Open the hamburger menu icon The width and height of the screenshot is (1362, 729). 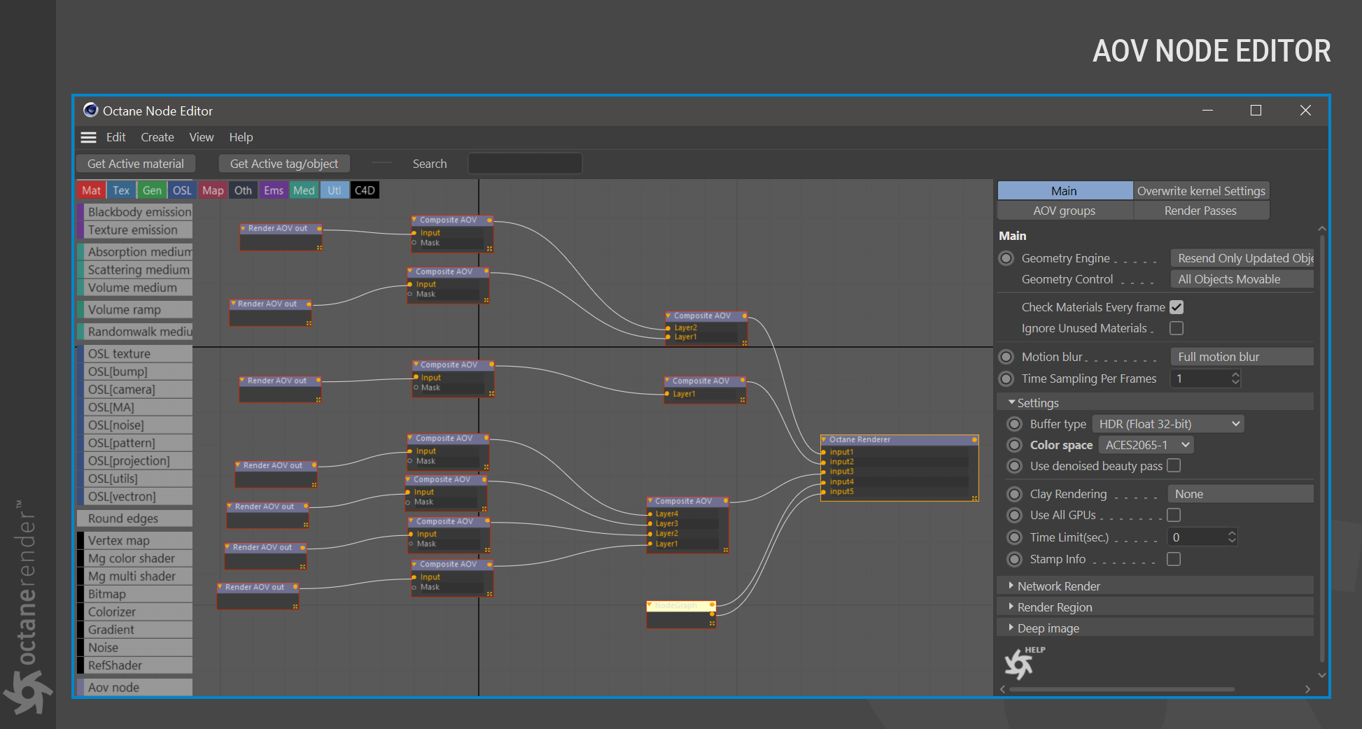coord(88,137)
